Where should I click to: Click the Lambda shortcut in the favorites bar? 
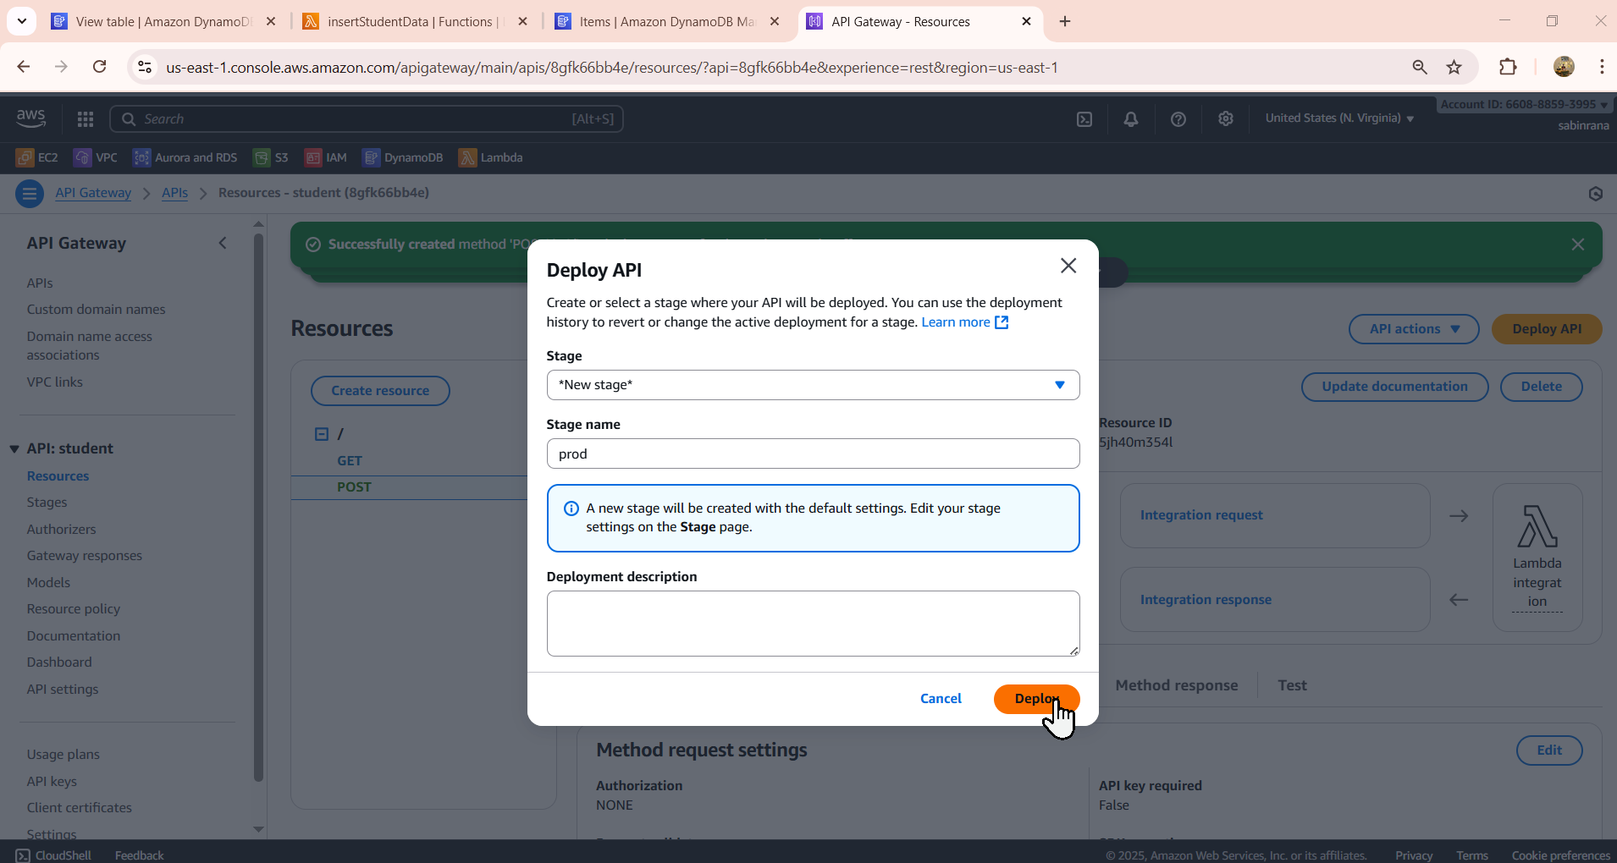coord(491,157)
